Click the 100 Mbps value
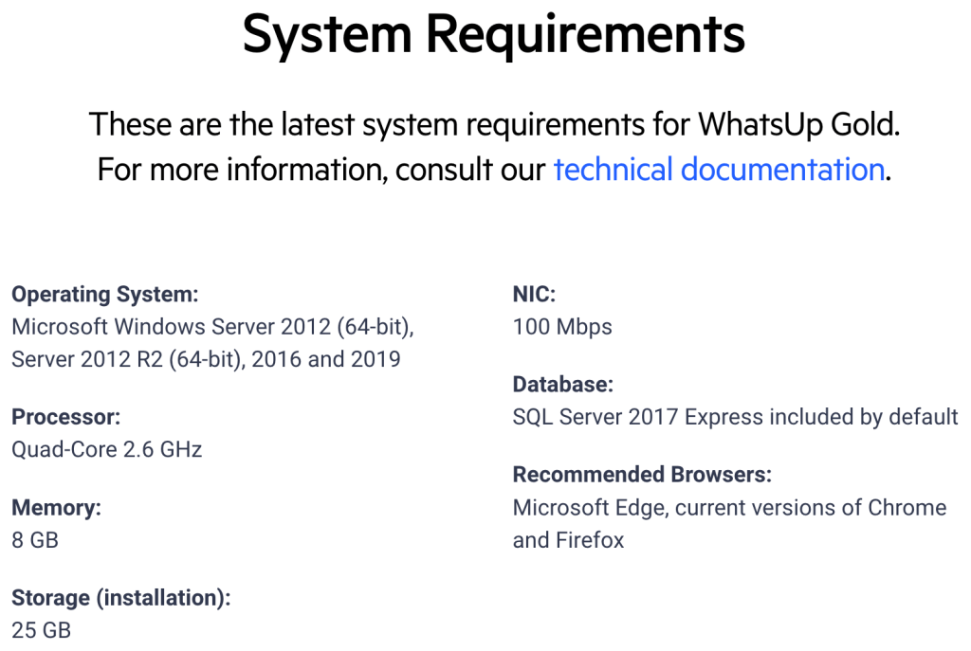This screenshot has height=651, width=971. tap(562, 327)
